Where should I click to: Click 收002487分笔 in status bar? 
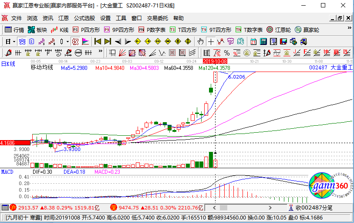point(314,208)
